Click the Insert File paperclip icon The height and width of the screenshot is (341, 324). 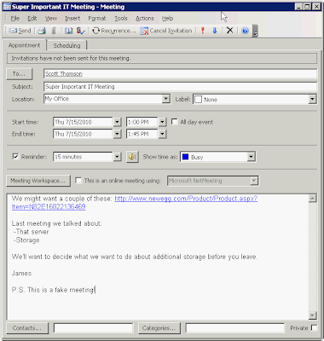click(54, 31)
